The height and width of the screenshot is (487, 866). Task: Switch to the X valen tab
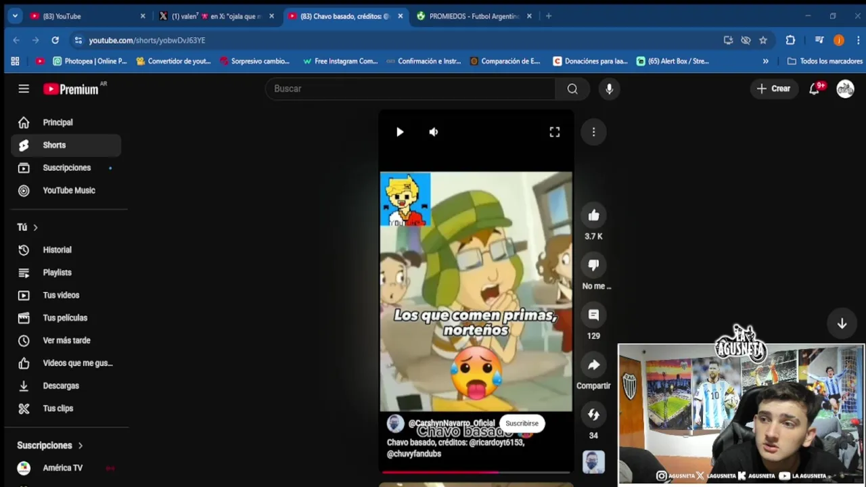pyautogui.click(x=216, y=16)
